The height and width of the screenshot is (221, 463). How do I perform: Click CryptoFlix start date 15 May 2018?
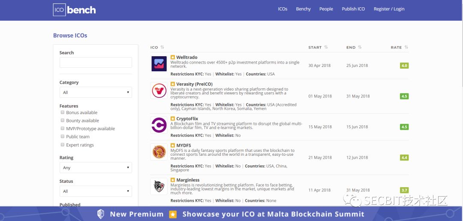[320, 127]
